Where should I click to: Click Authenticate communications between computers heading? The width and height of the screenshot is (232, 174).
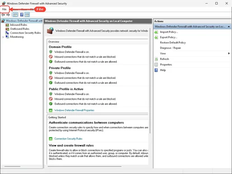click(x=86, y=122)
